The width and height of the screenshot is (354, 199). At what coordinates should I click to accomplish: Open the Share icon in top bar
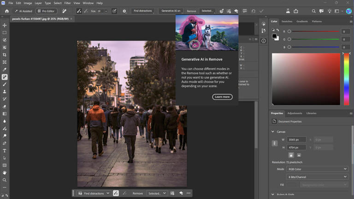(296, 11)
